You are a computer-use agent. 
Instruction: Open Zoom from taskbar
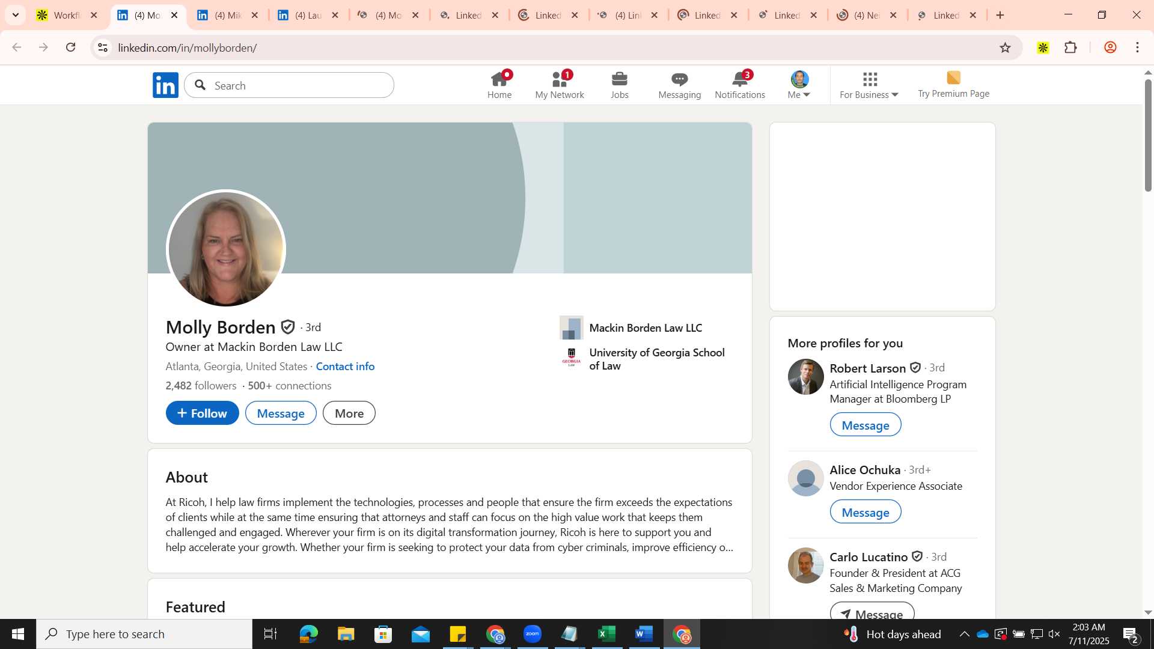click(533, 634)
